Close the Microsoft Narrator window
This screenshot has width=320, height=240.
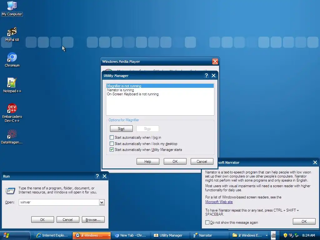315,162
